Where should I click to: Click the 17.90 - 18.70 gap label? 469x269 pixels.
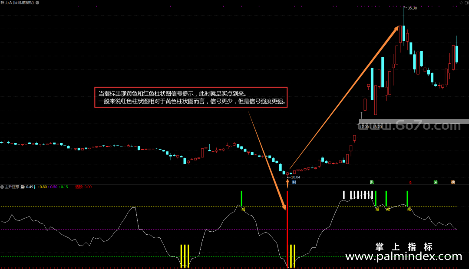coord(370,127)
